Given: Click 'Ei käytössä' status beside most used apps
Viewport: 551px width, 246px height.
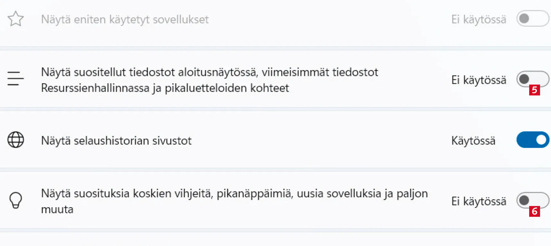Looking at the screenshot, I should 478,20.
